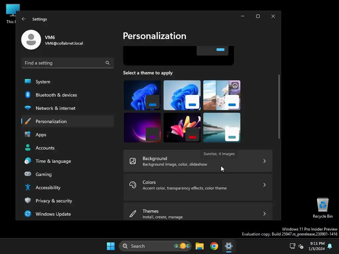Click the VM6@collabnet.local email text
Viewport: 339px width, 254px height.
[x=64, y=43]
